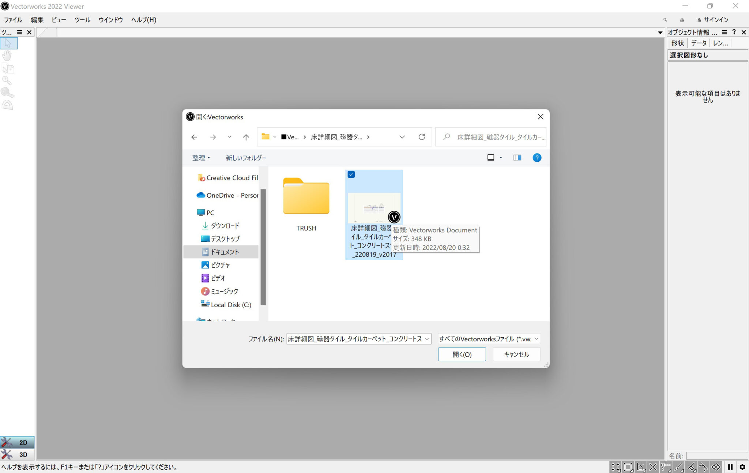Toggle the snap to grid icon
Viewport: 749px width, 473px height.
(x=616, y=467)
